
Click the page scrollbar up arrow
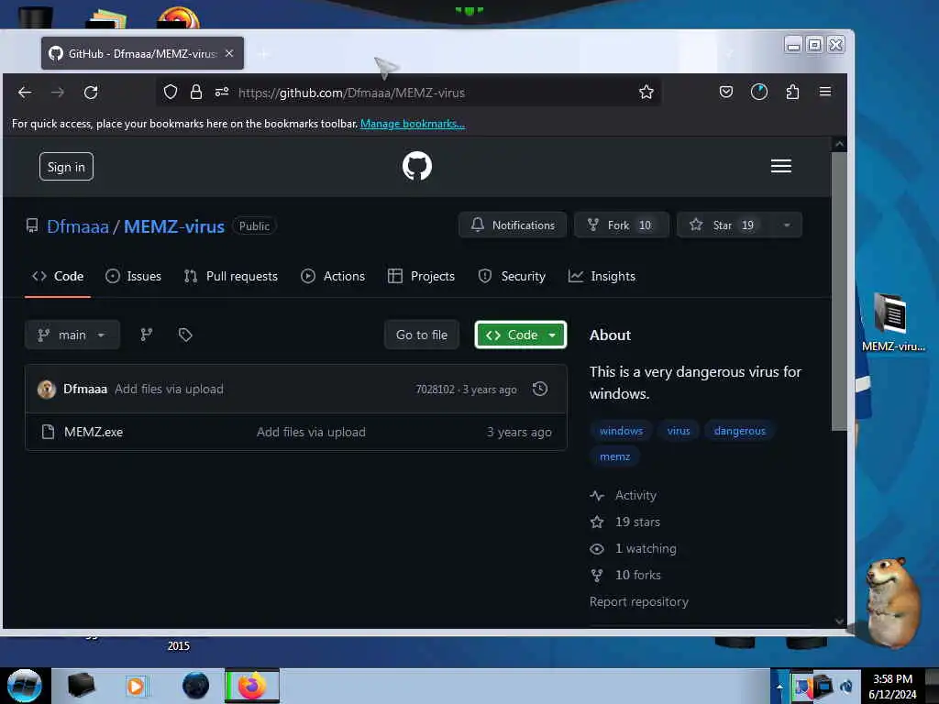pyautogui.click(x=839, y=144)
